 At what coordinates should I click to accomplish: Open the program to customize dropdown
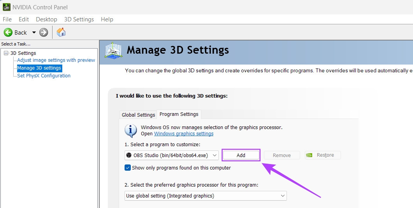click(x=172, y=156)
